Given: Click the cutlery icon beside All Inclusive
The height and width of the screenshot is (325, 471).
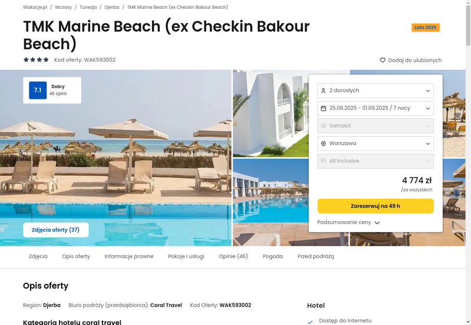Looking at the screenshot, I should (x=323, y=161).
